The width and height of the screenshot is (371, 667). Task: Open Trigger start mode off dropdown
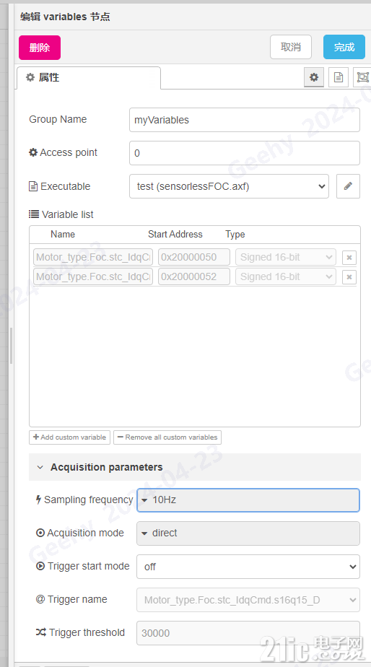tap(248, 567)
